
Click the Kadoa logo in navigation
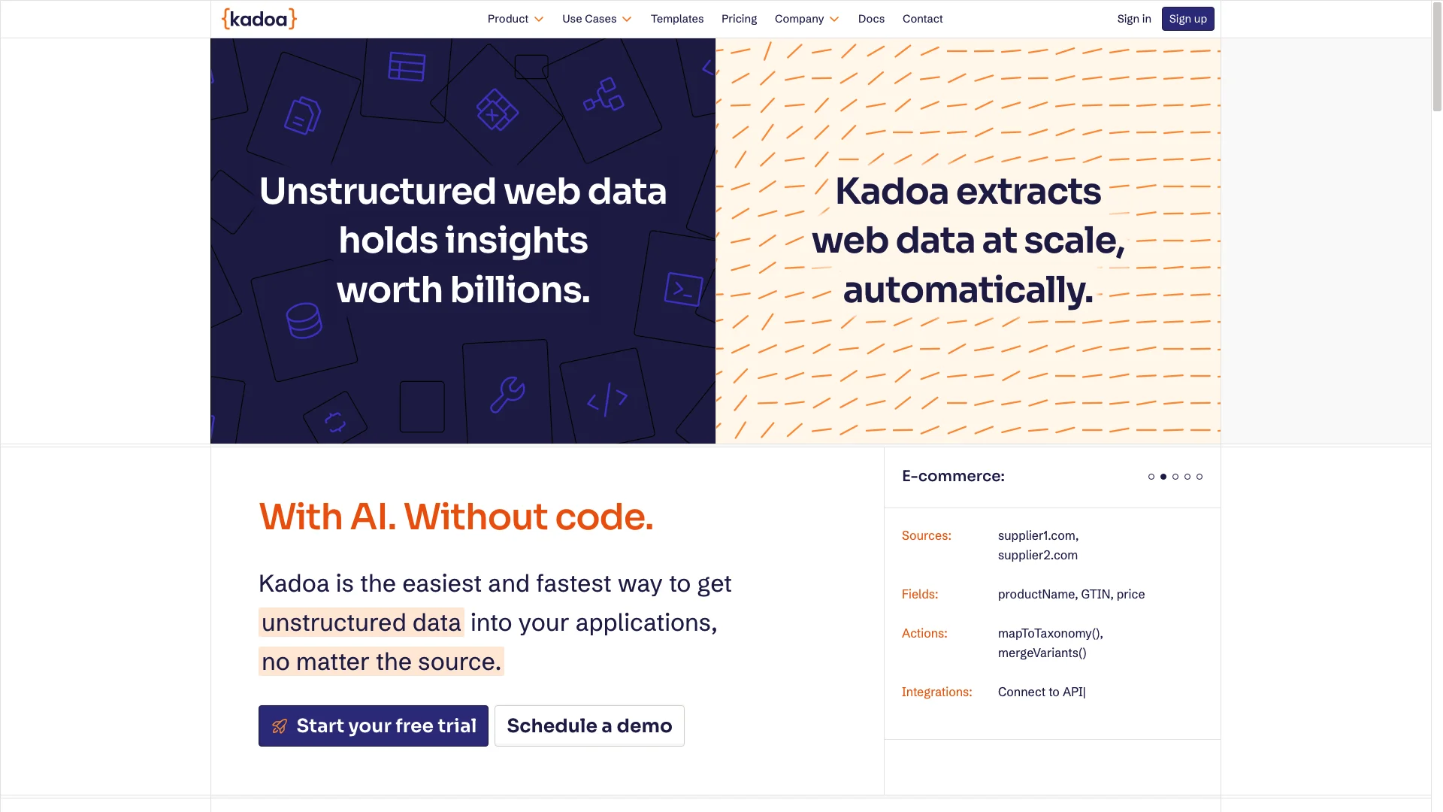(x=259, y=18)
